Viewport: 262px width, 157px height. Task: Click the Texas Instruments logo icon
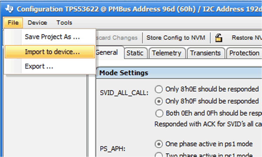coord(9,8)
